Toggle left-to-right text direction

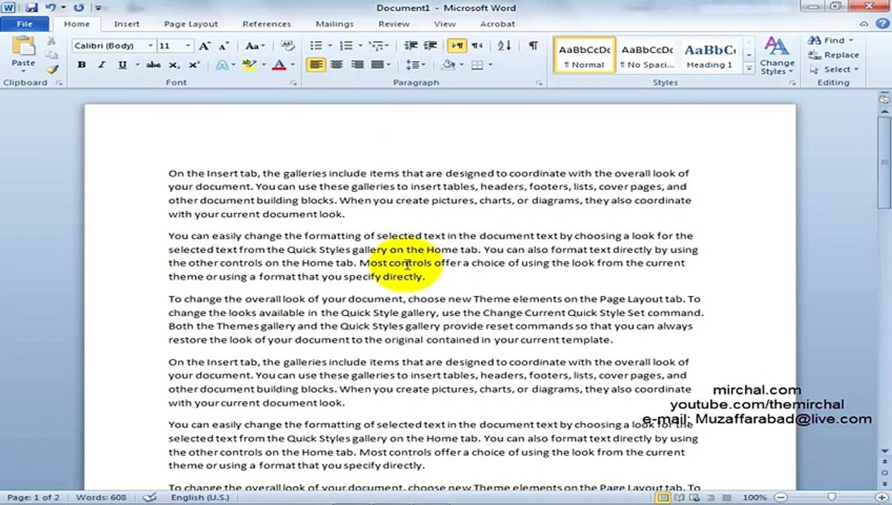point(457,46)
